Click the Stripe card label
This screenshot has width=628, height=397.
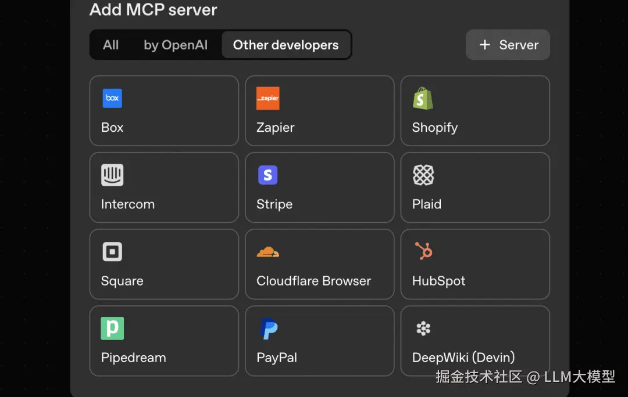pos(274,204)
